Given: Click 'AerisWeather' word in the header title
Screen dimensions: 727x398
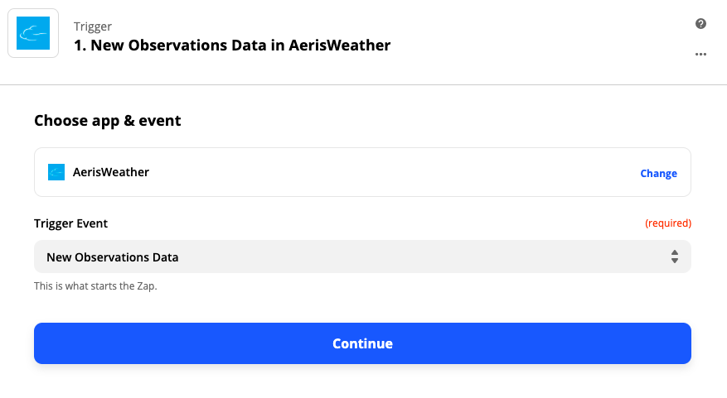Looking at the screenshot, I should click(x=339, y=45).
